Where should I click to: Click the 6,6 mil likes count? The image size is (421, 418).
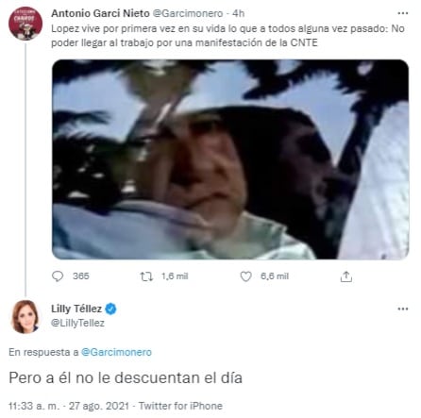point(275,276)
